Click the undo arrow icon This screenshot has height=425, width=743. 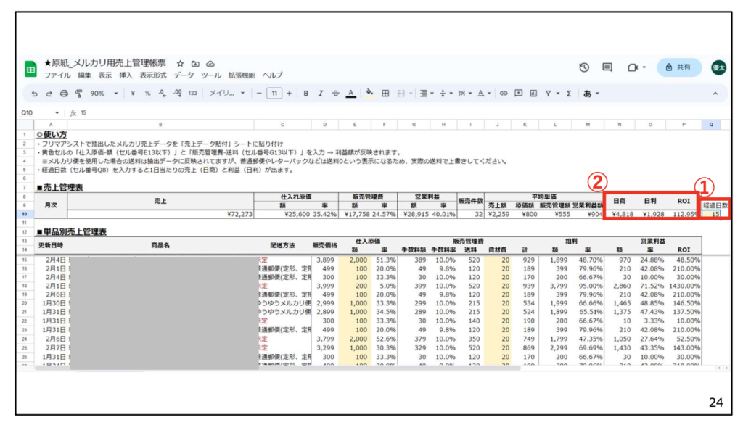click(34, 94)
